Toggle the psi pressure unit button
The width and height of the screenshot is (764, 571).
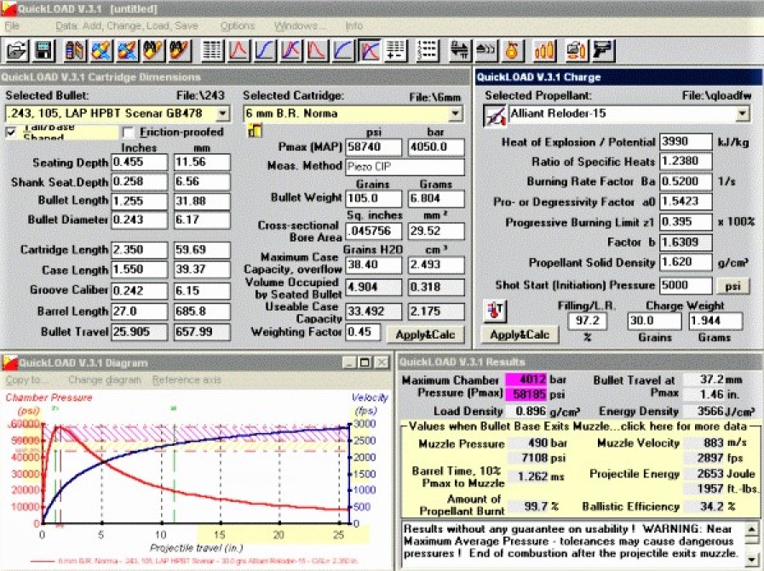click(x=732, y=286)
